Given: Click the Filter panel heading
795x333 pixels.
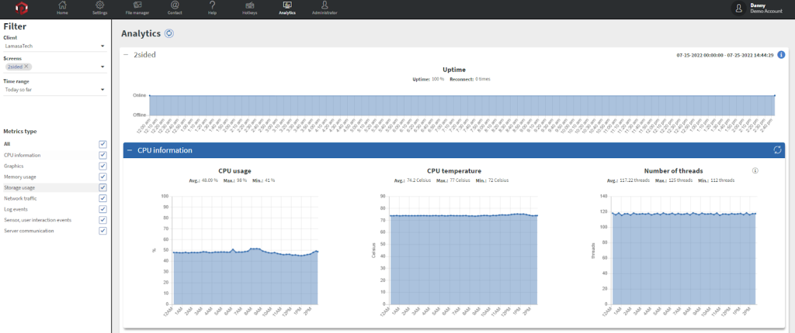Looking at the screenshot, I should (x=15, y=26).
